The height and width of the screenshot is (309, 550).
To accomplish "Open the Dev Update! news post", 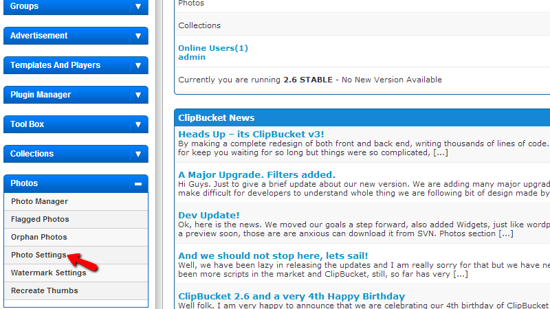I will coord(209,215).
